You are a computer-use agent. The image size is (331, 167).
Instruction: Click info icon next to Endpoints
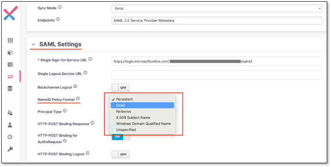click(x=58, y=20)
